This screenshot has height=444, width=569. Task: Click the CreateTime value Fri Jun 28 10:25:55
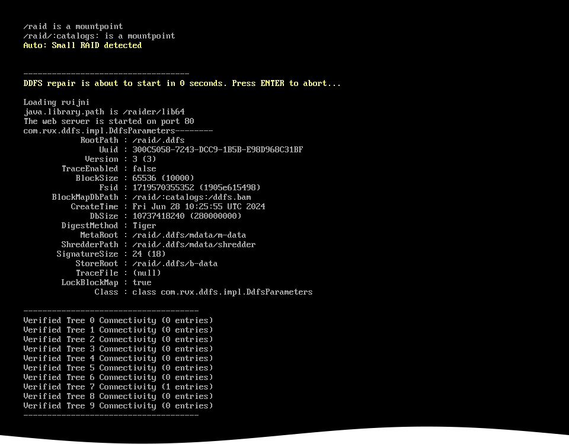tap(199, 206)
